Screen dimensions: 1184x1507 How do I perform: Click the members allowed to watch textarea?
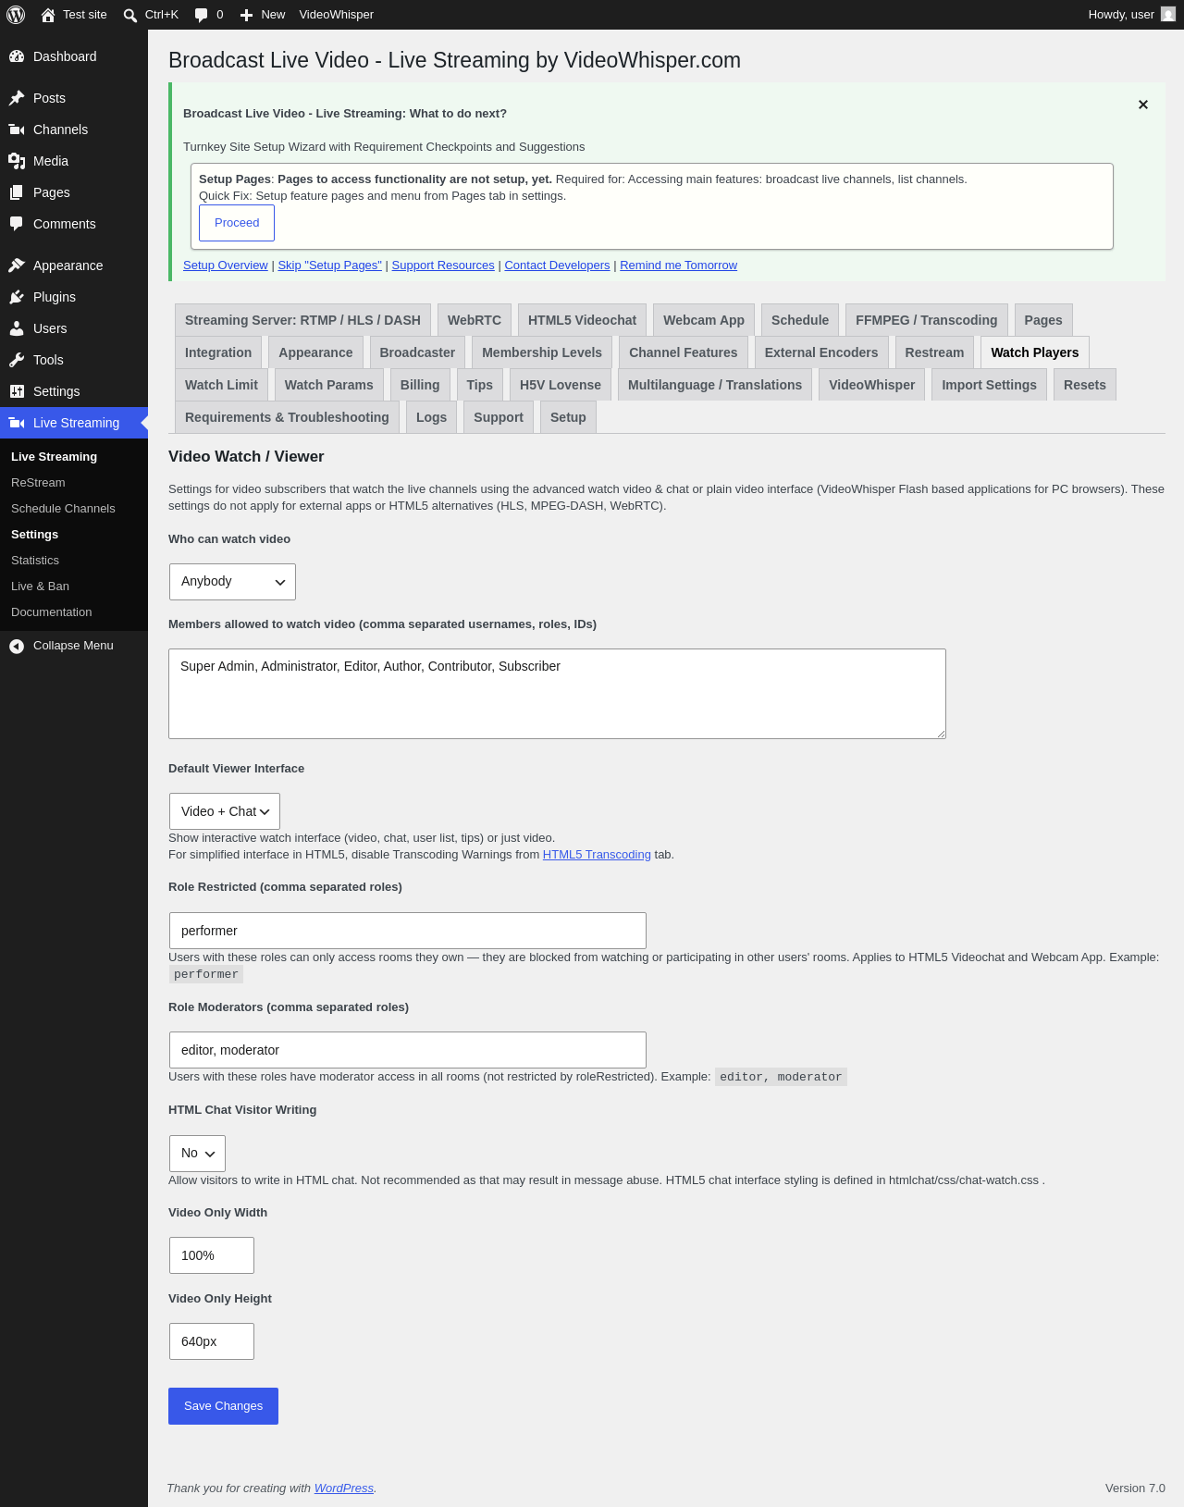(x=557, y=694)
